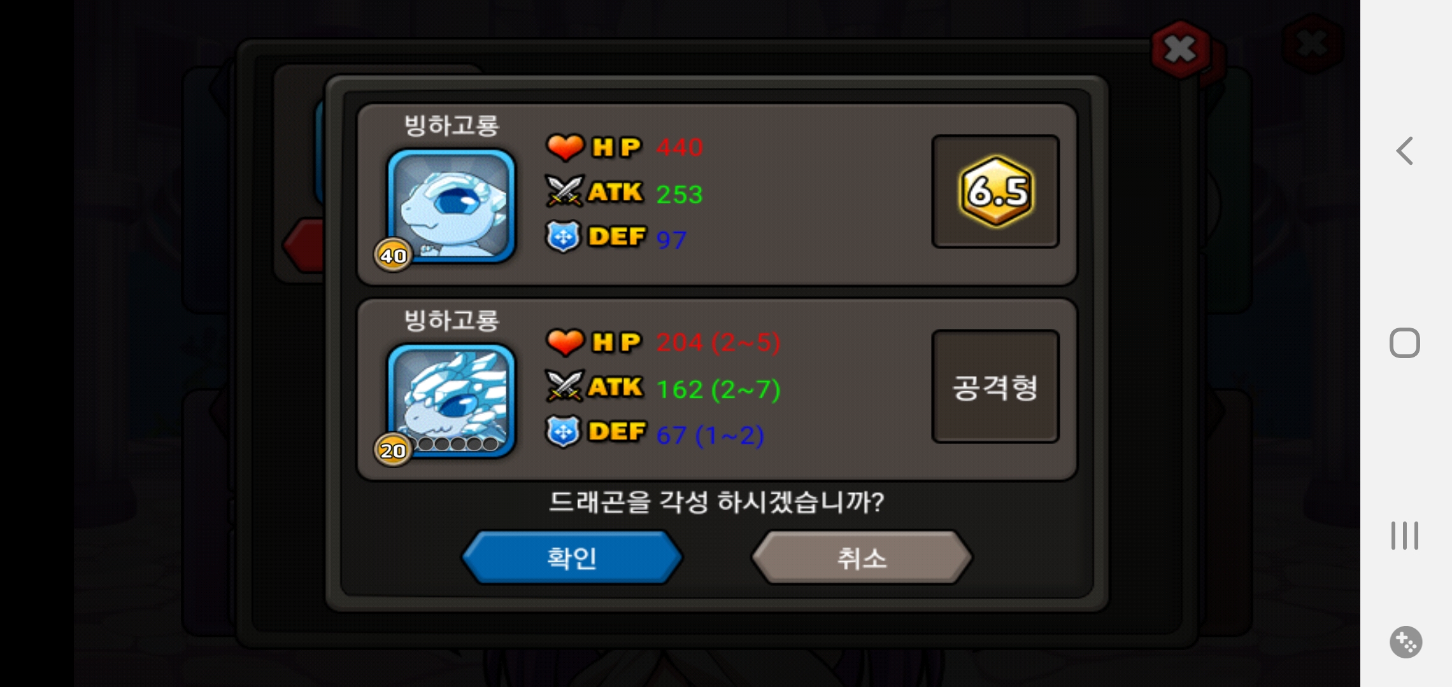
Task: Tap the blue shield DEF icon in the top panel
Action: (563, 237)
